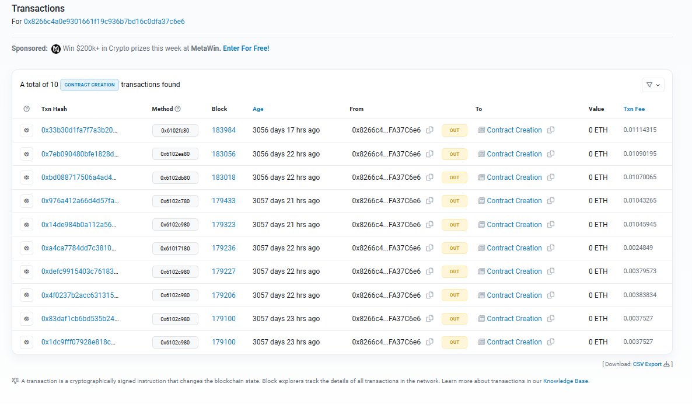Click the eye icon for transaction 0x33b30d1fa7f7a3b20
The width and height of the screenshot is (692, 404).
pyautogui.click(x=26, y=130)
